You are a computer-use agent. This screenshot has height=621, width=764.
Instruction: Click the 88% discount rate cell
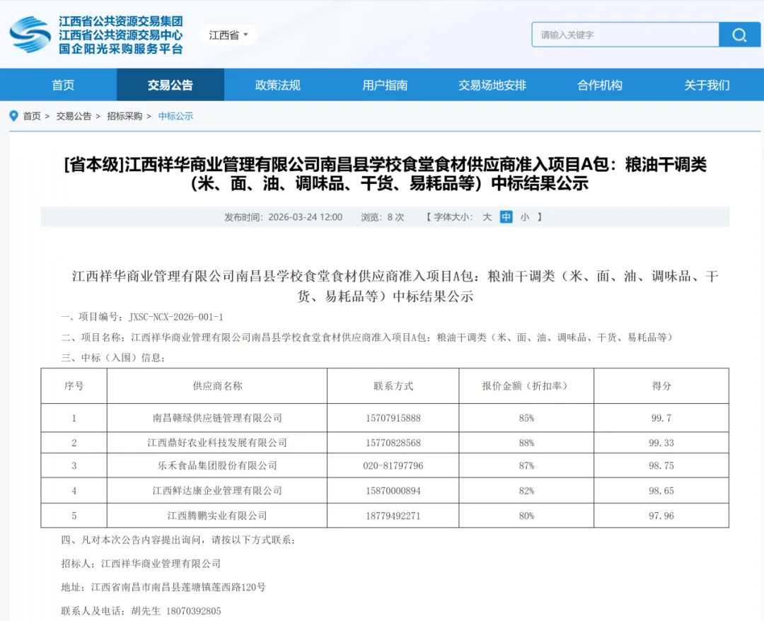(x=526, y=443)
